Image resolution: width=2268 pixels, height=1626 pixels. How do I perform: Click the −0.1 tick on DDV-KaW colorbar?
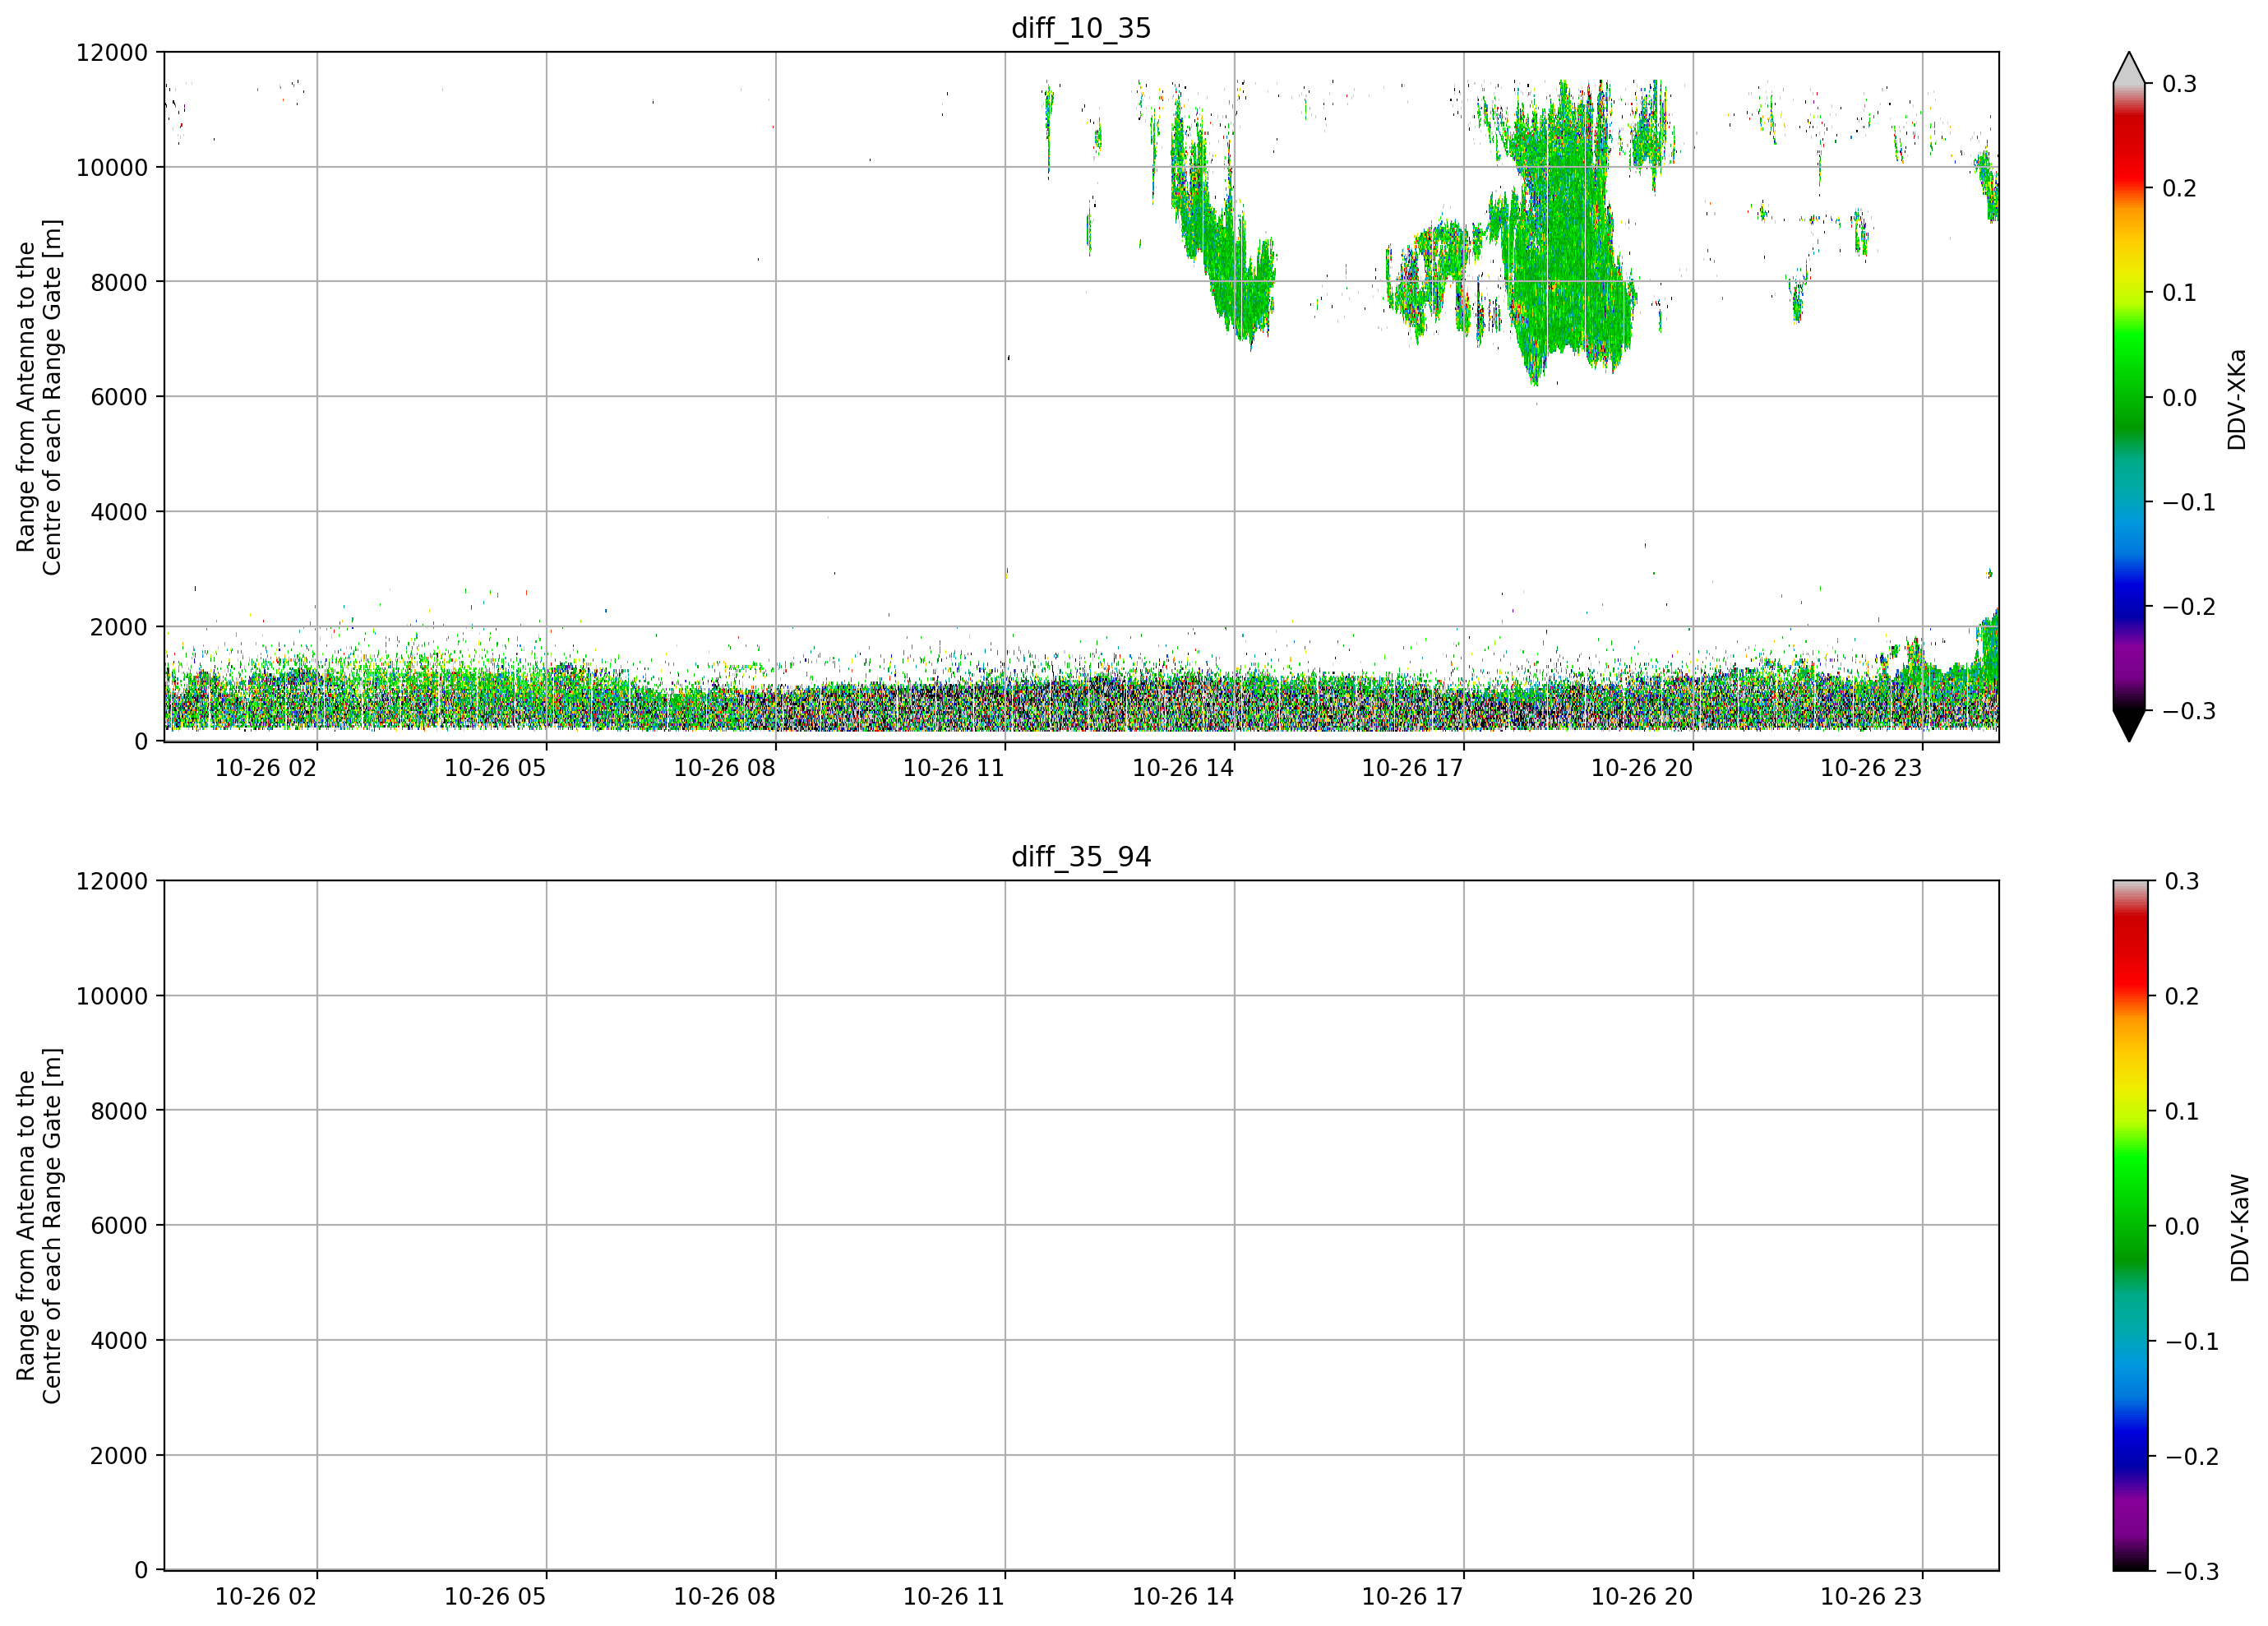pyautogui.click(x=2191, y=1342)
